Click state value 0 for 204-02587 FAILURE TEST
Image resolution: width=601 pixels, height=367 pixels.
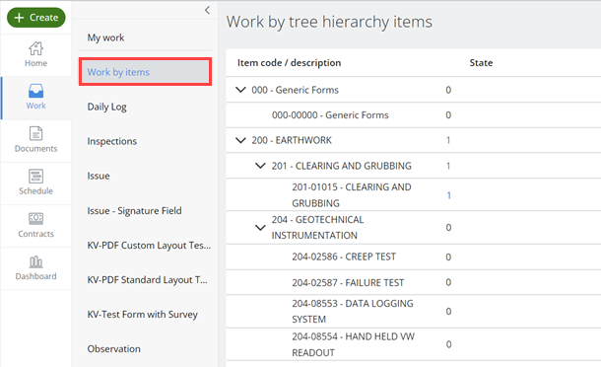click(448, 282)
